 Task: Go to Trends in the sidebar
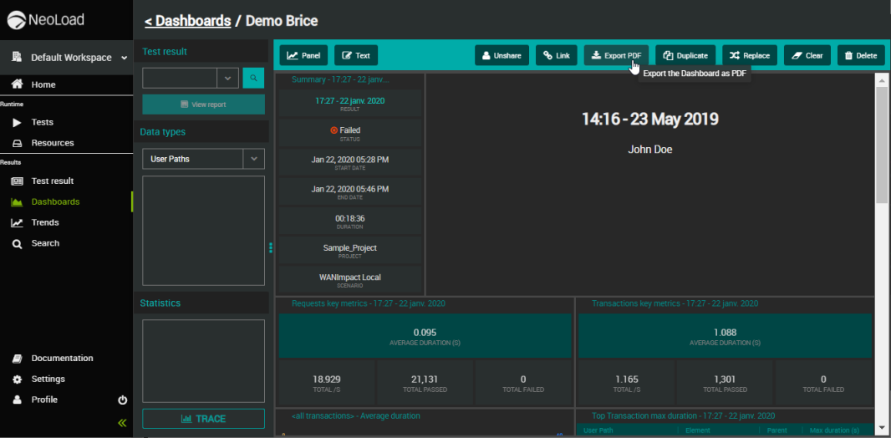point(45,222)
